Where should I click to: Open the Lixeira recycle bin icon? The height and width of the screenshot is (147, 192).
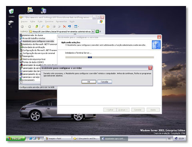11,13
